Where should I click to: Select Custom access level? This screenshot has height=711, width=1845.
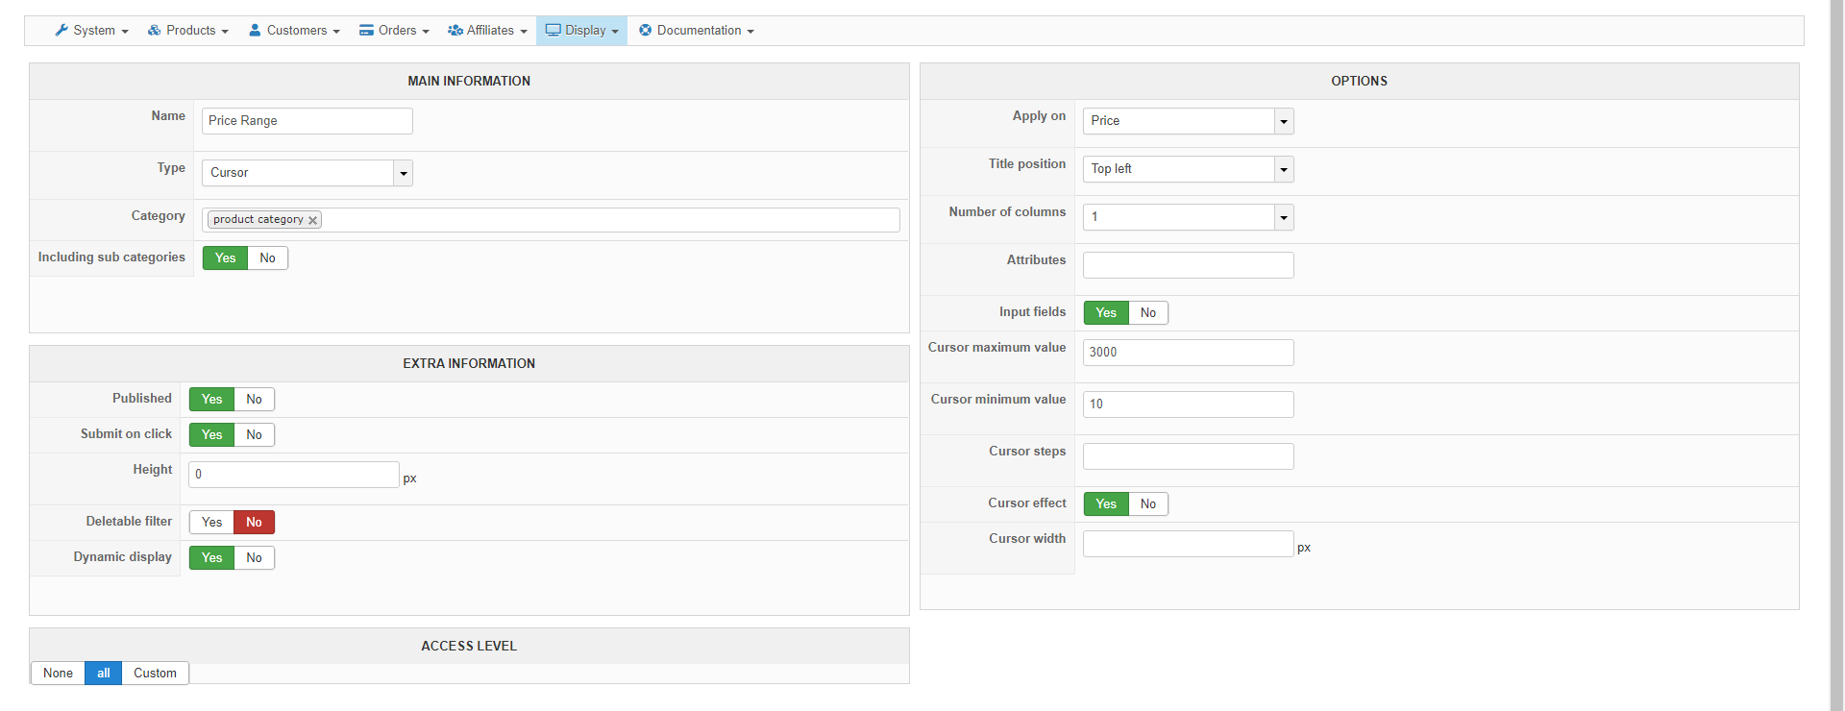coord(155,674)
